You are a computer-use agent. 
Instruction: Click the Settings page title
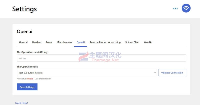24,9
